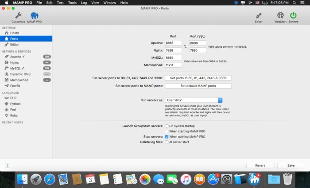
Task: Toggle the Apache server ON switch
Action: [x=46, y=57]
